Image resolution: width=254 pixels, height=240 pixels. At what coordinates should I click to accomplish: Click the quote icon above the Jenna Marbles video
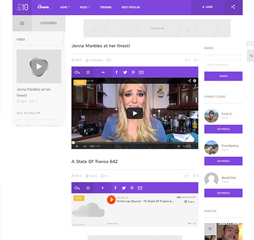[103, 72]
